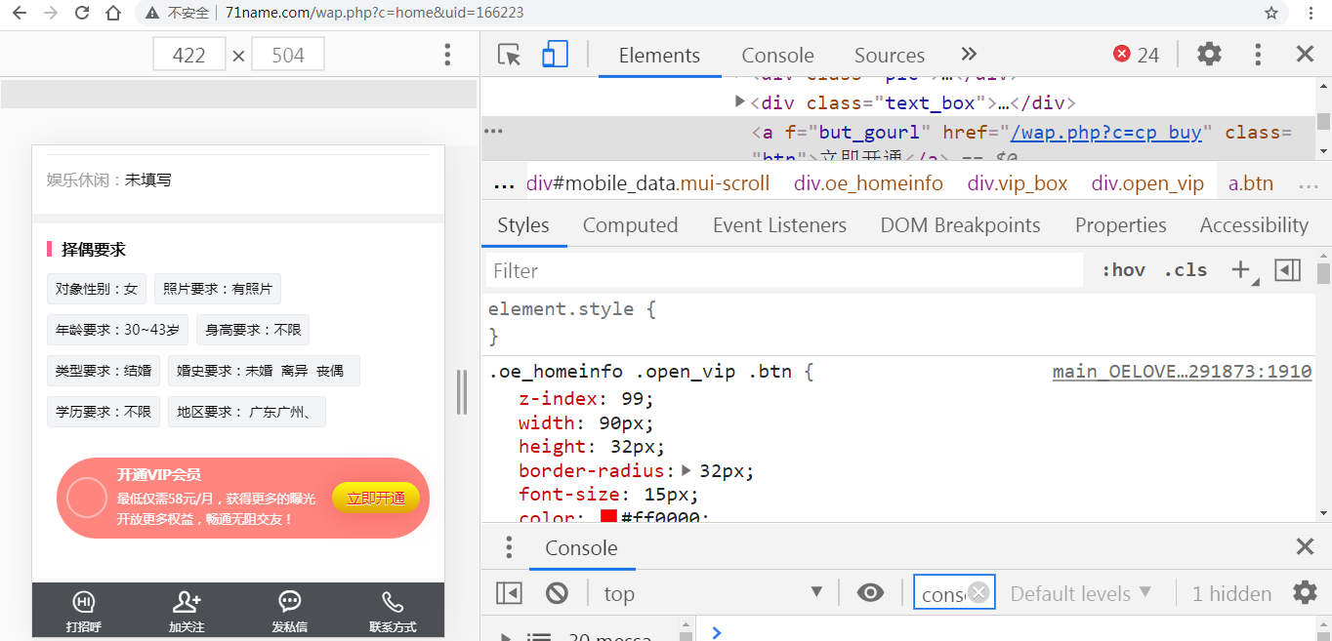Switch to the Sources tab
The height and width of the screenshot is (641, 1332).
point(890,56)
